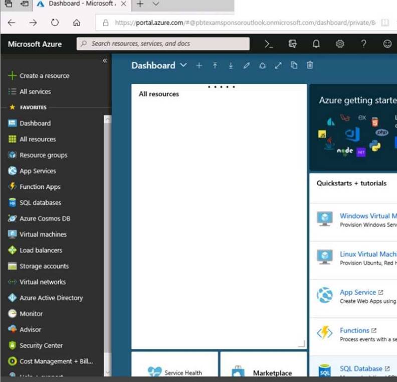The image size is (397, 382).
Task: Click the Download dashboard arrow icon
Action: pyautogui.click(x=231, y=66)
